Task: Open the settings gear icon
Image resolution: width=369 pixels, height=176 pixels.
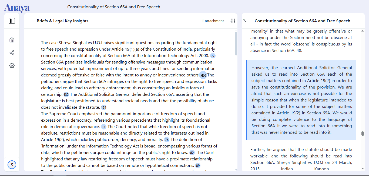Action: [12, 66]
